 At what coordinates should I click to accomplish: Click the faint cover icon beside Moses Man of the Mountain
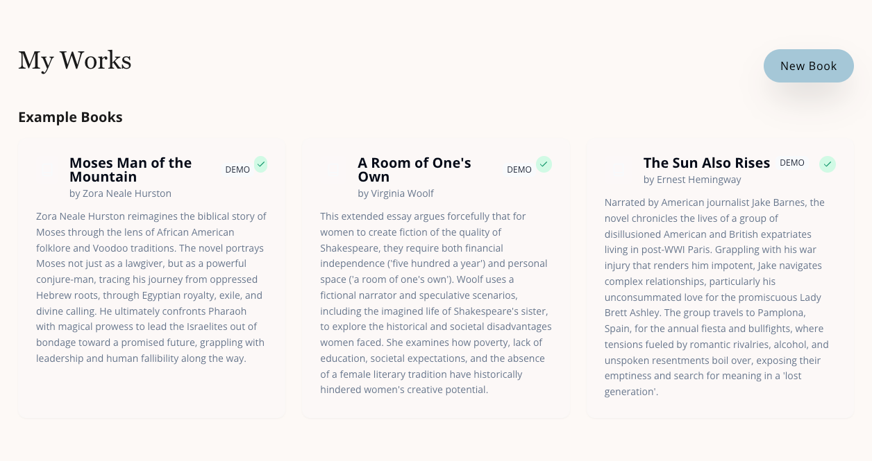click(49, 171)
